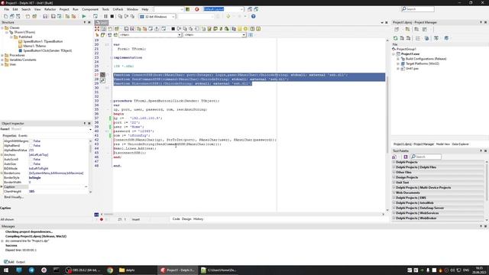Click the Tool Palette search field
This screenshot has width=489, height=275.
(426, 157)
